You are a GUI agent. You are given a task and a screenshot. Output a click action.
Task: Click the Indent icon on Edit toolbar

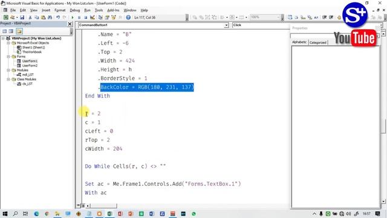tap(325, 18)
